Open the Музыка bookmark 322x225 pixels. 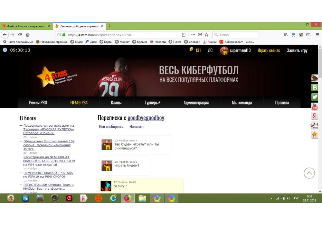coord(140,42)
